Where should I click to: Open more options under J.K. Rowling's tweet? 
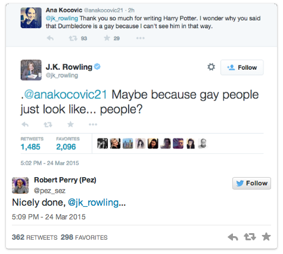coord(93,125)
